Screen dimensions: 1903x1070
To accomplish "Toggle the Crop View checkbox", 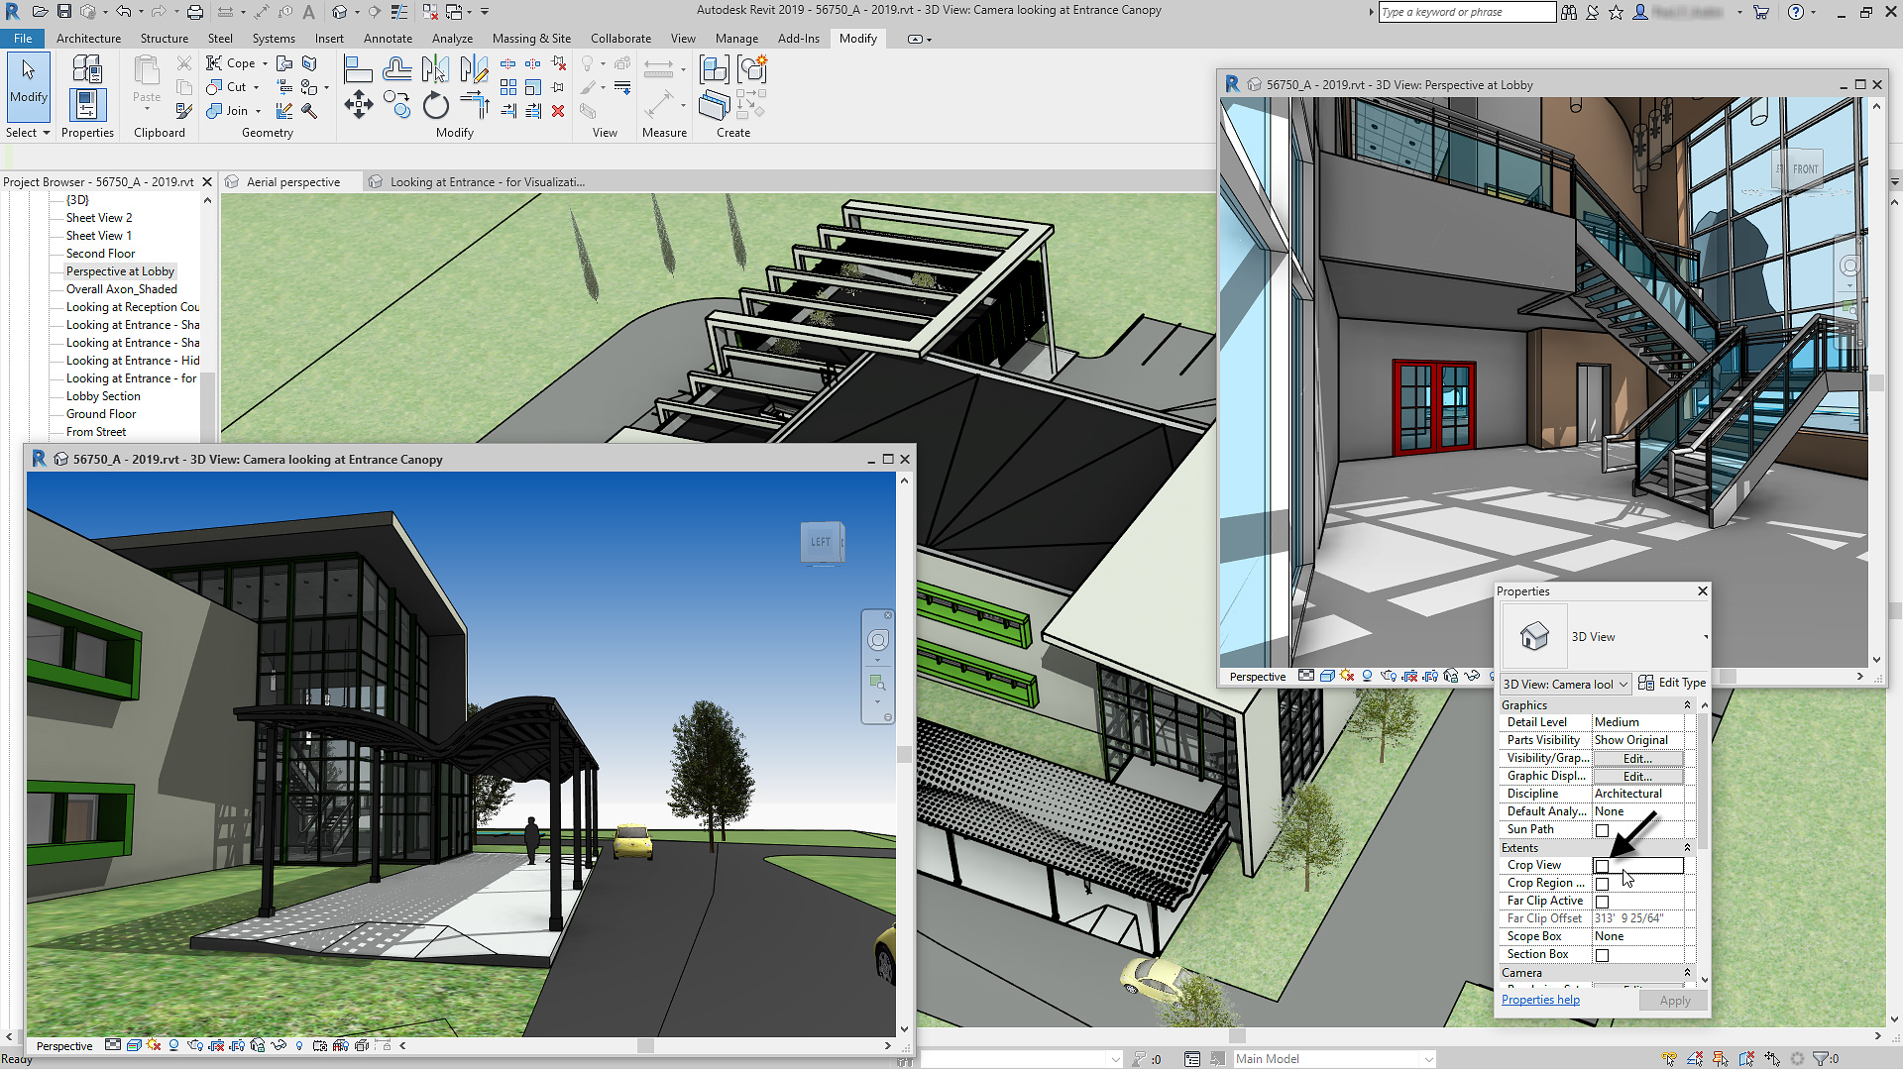I will 1603,865.
